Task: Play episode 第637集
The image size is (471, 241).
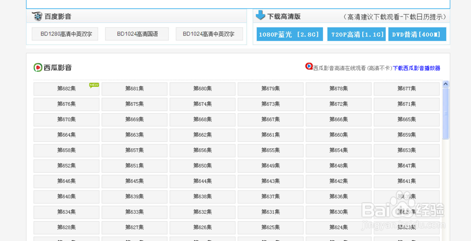Action: (270, 197)
